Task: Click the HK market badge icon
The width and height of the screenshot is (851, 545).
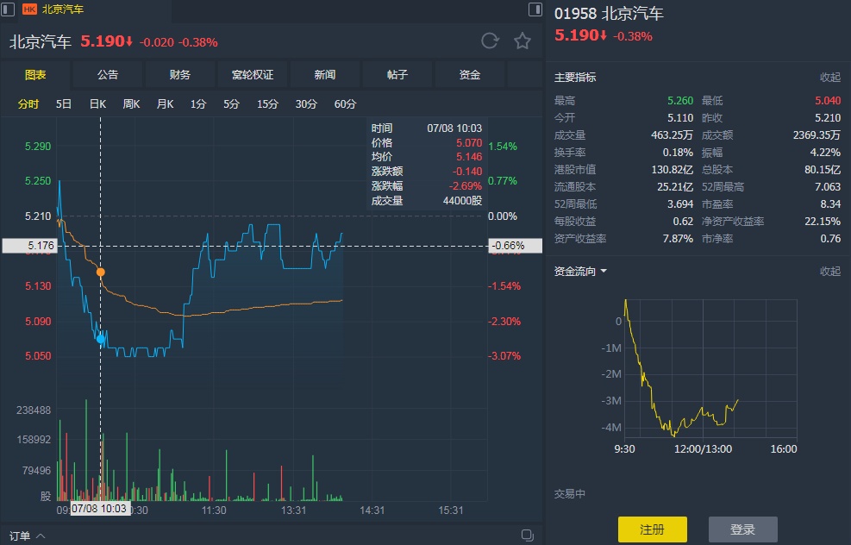Action: [30, 9]
